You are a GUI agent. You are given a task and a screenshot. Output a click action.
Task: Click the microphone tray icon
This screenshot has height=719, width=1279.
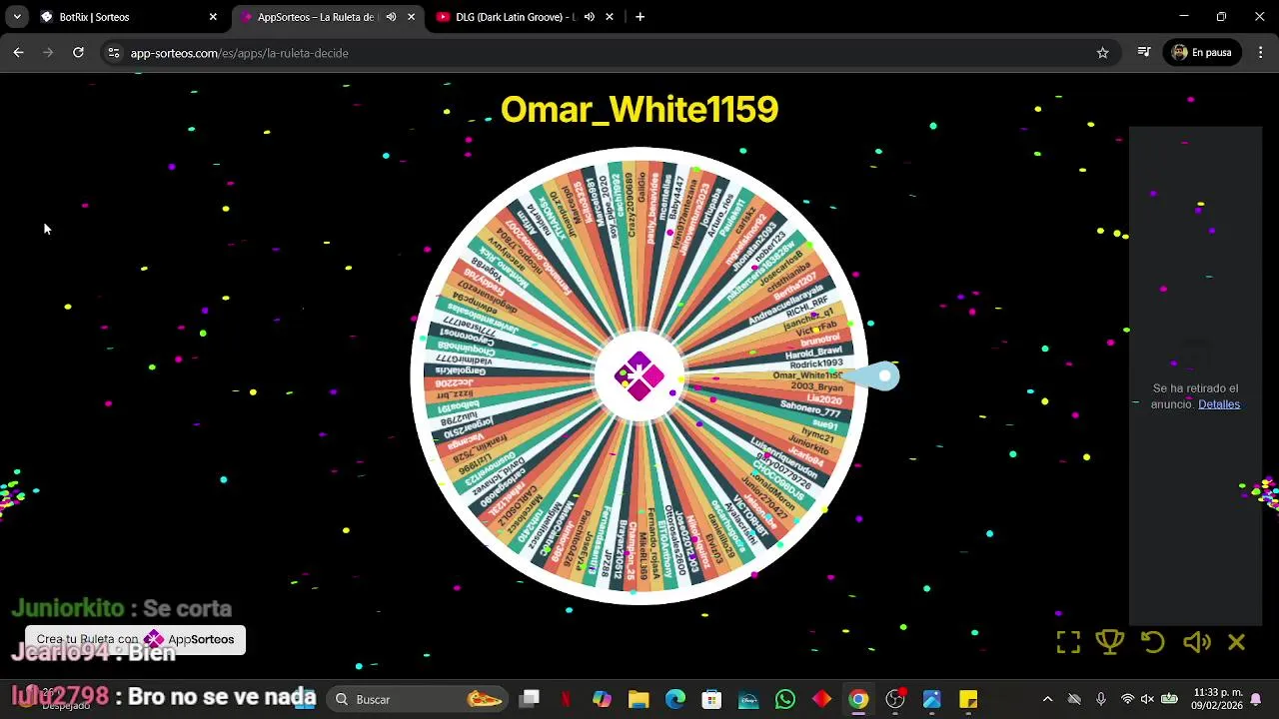tap(1101, 699)
